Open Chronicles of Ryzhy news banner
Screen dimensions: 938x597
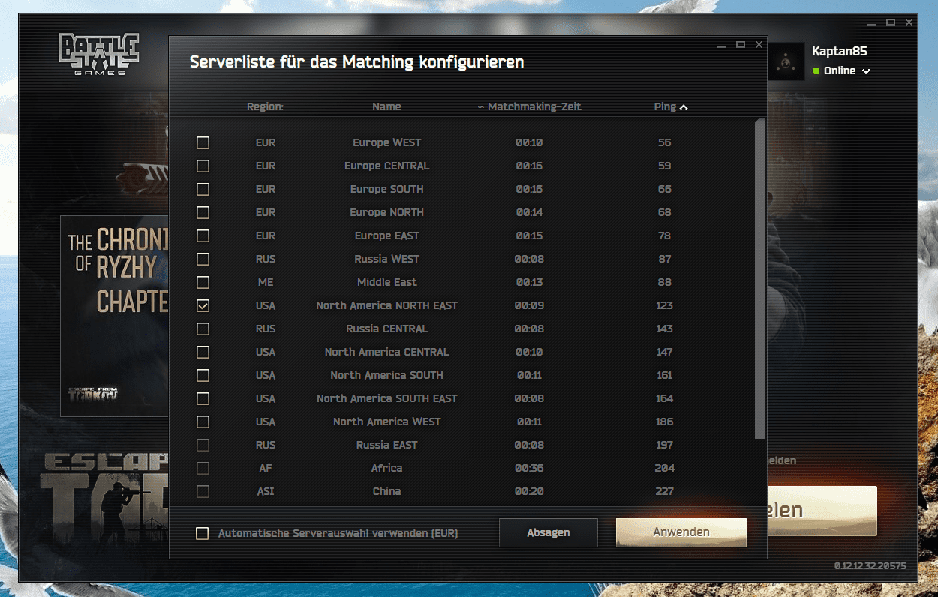[x=115, y=316]
